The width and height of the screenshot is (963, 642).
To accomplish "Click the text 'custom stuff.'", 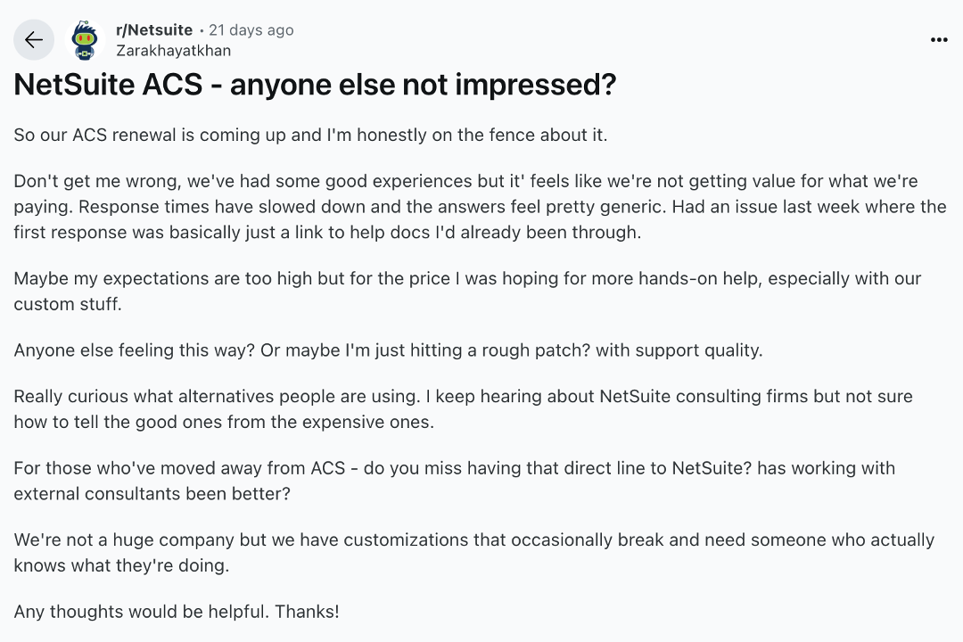I will [x=68, y=304].
